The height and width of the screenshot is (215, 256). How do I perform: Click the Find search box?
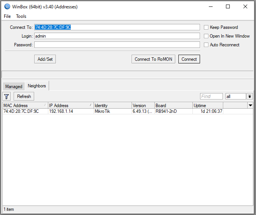pyautogui.click(x=211, y=96)
